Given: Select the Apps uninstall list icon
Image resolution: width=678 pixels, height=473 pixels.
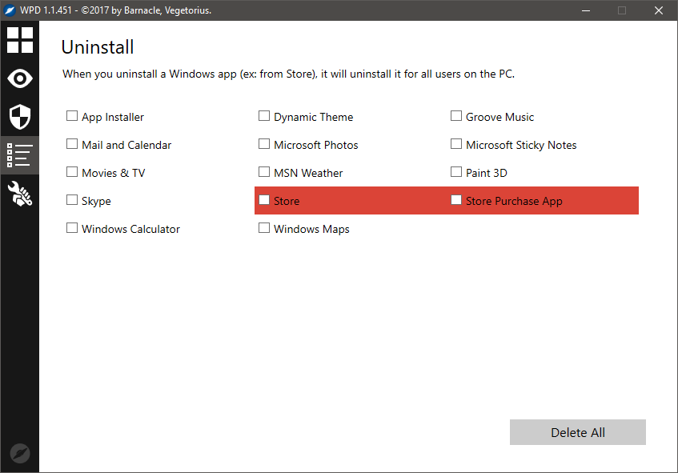Looking at the screenshot, I should [20, 155].
